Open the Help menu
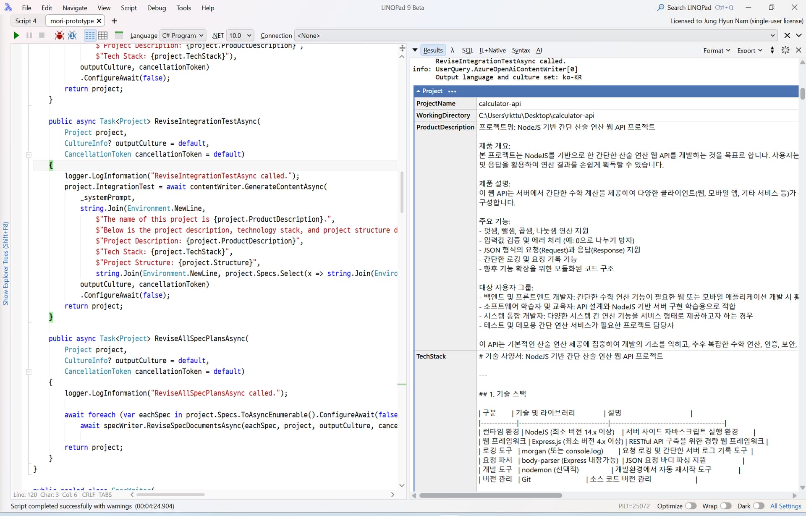The image size is (806, 516). 207,8
